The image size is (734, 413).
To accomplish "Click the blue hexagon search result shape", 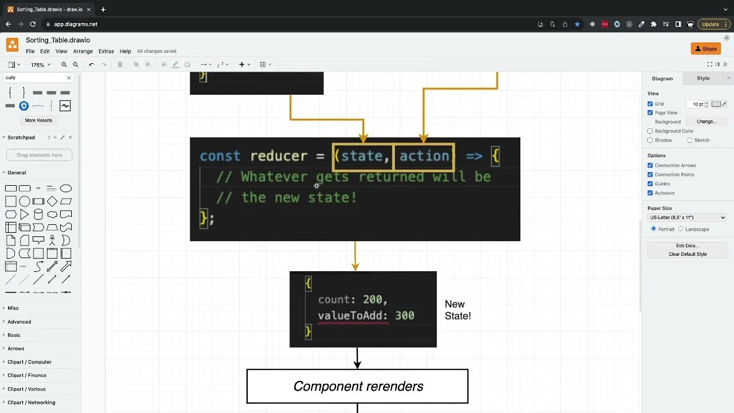I will coord(24,106).
